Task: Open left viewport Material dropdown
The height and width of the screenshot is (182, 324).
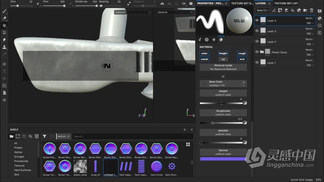Action: (x=132, y=12)
